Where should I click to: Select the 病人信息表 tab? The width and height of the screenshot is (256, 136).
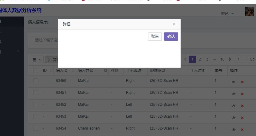(x=38, y=22)
